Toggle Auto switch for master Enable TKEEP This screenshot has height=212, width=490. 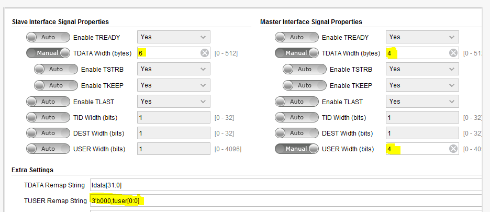(x=305, y=85)
